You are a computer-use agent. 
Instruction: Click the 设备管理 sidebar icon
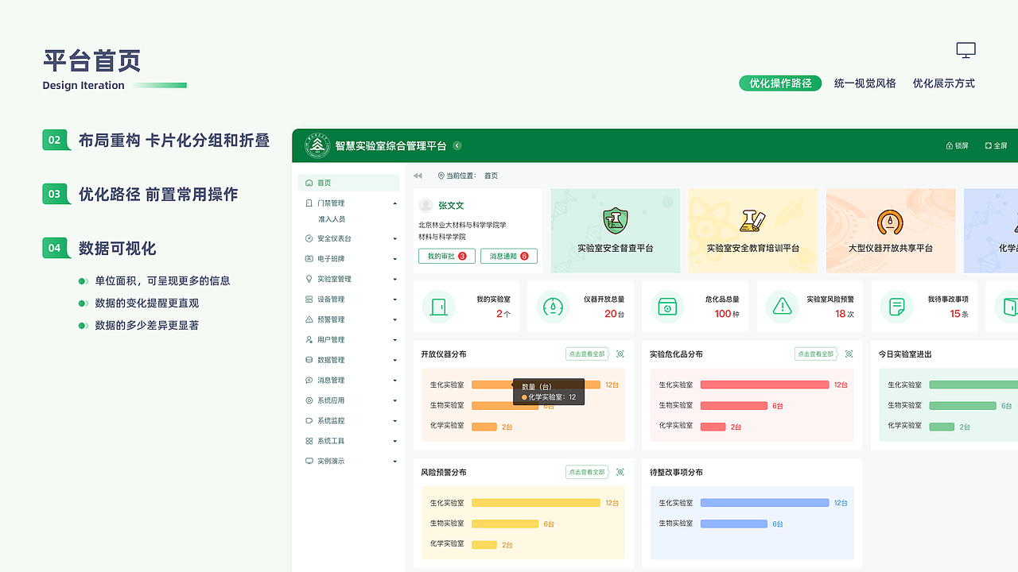coord(309,300)
